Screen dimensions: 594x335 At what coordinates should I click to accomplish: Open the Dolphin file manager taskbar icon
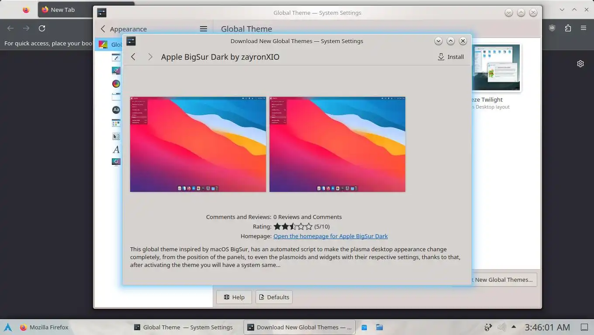(x=380, y=327)
